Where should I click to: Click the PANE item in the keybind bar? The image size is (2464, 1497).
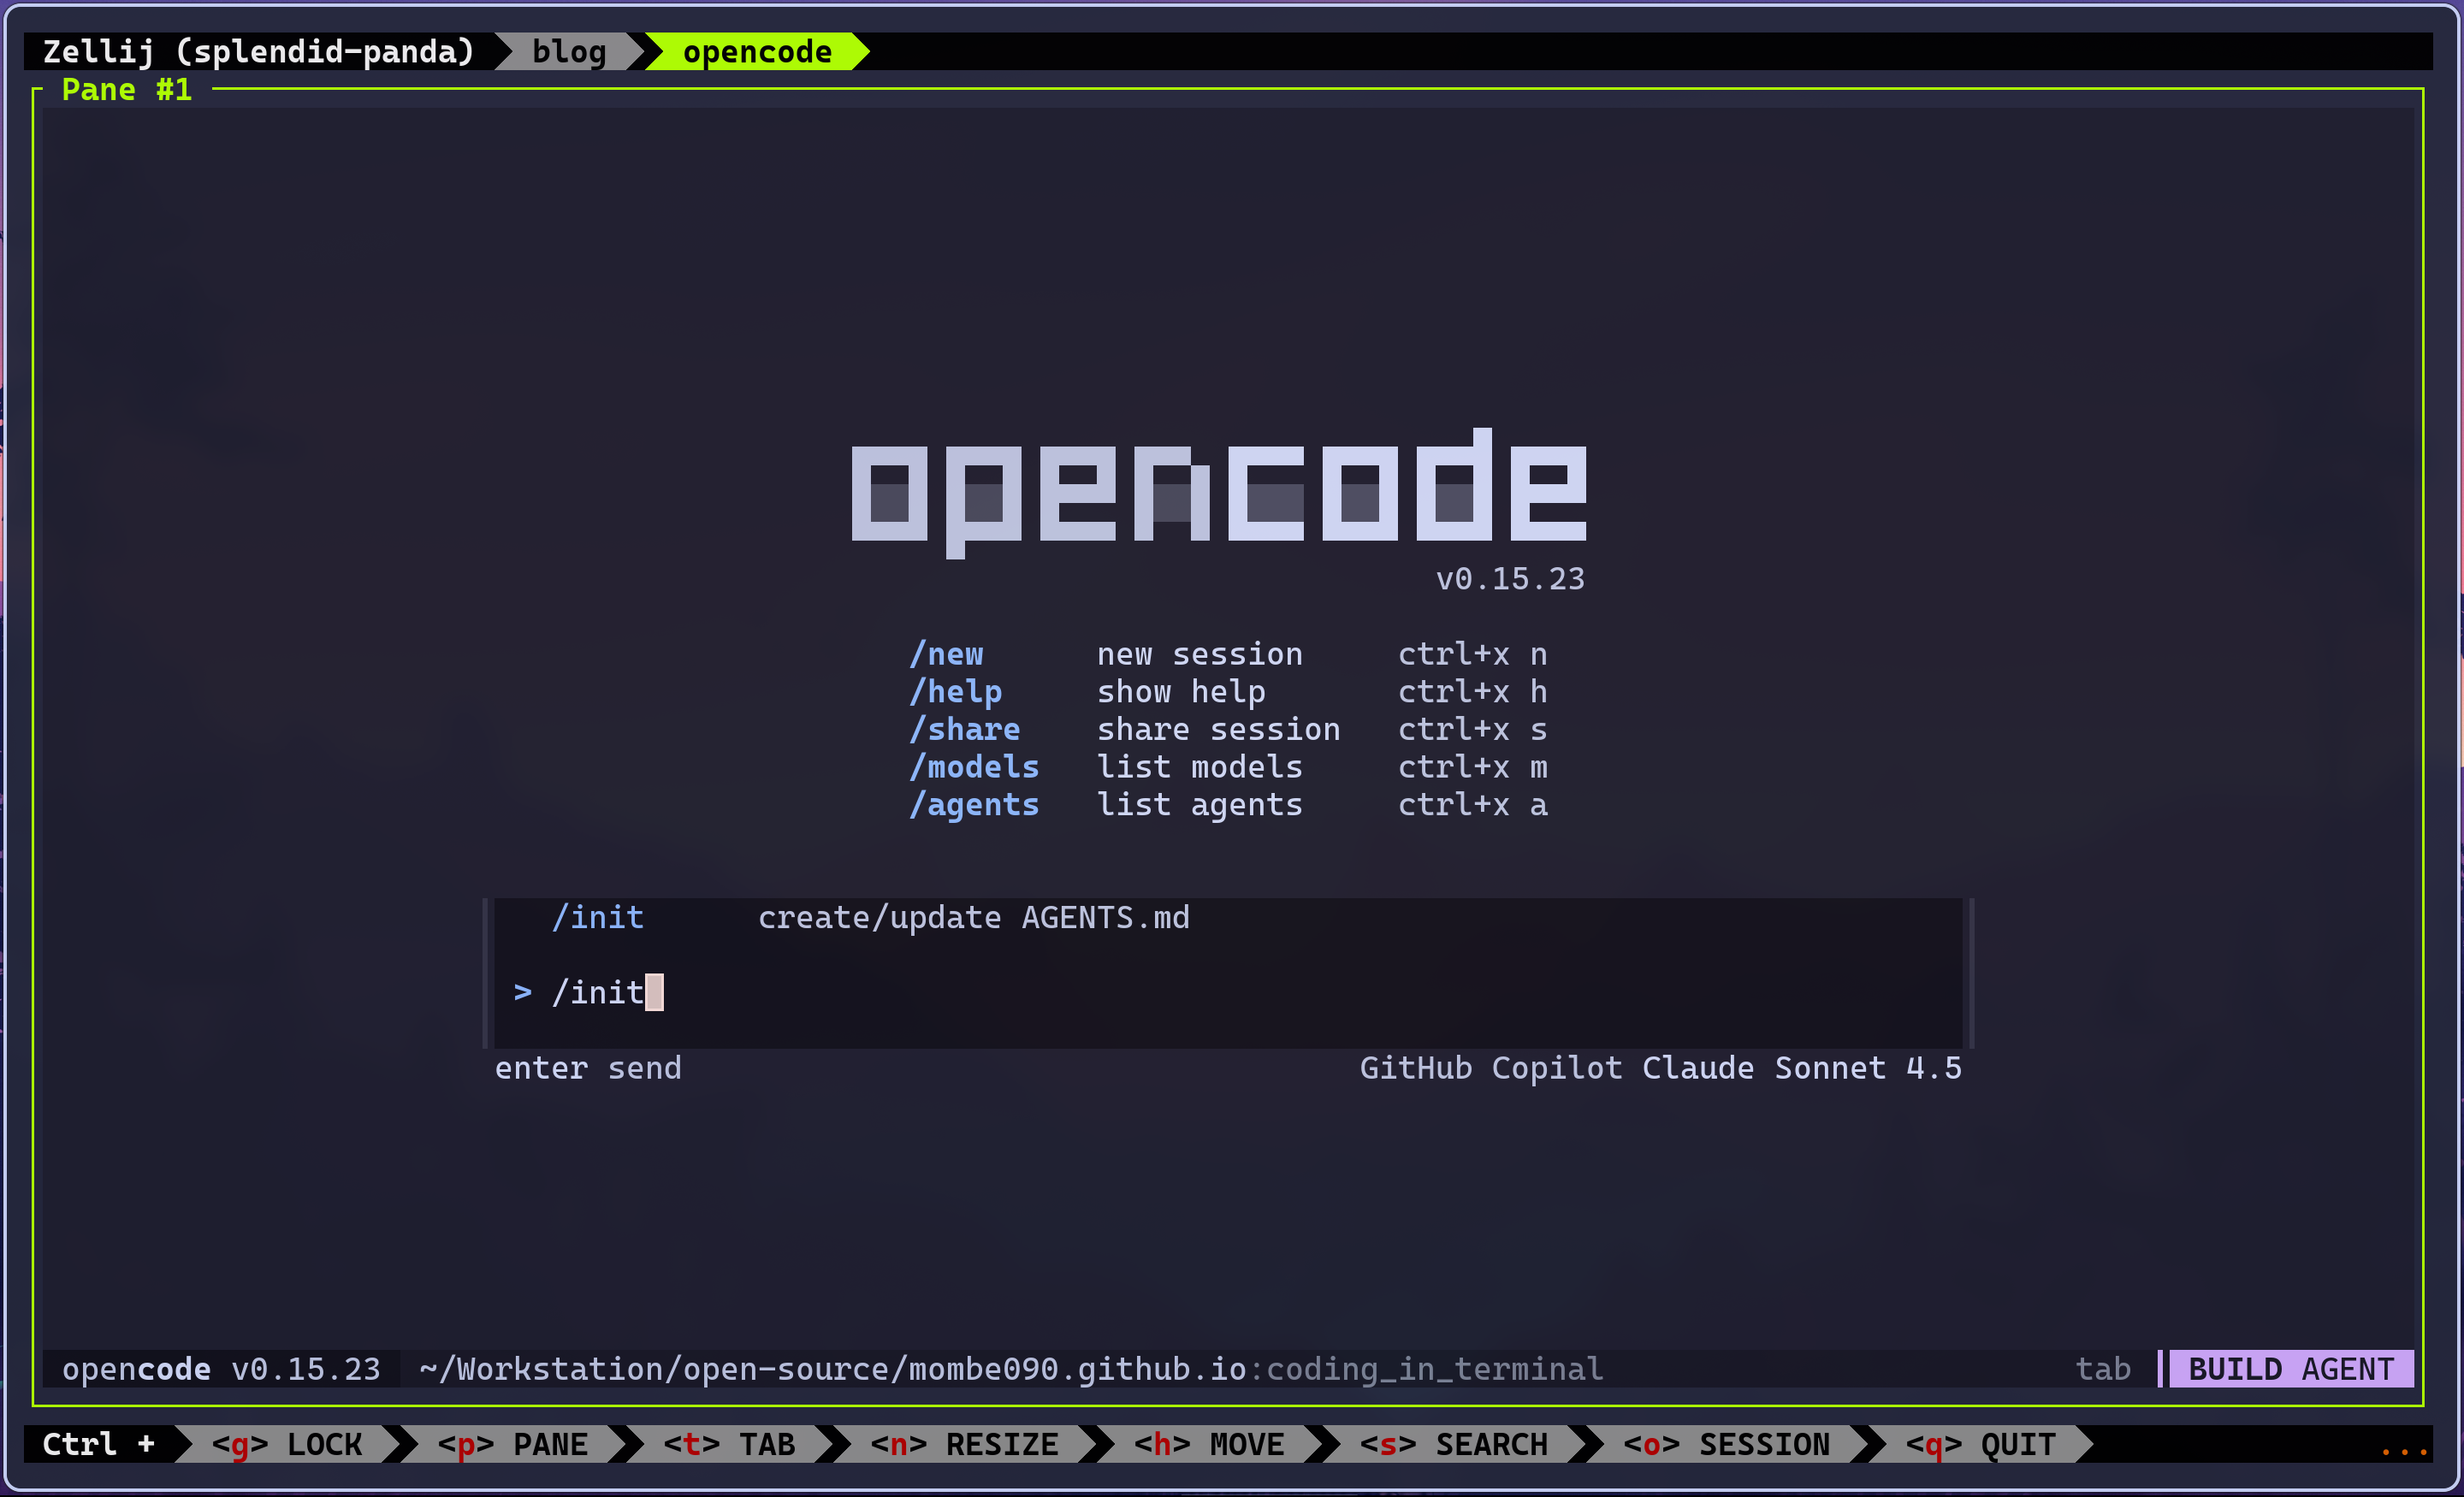[512, 1443]
